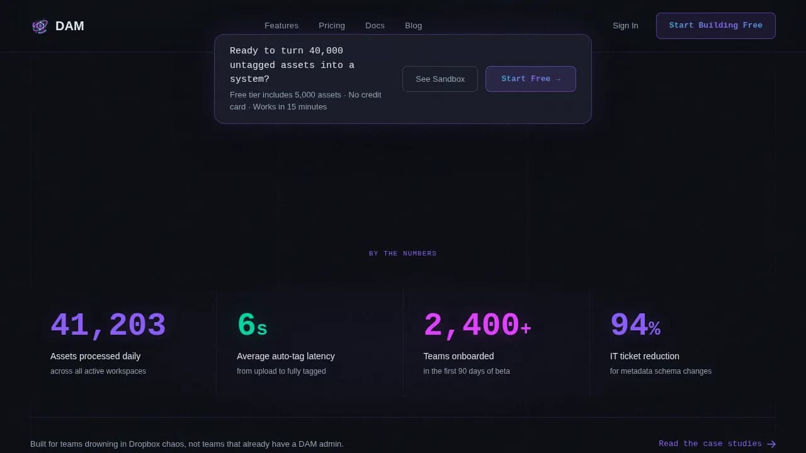The image size is (806, 453).
Task: Navigate to the Docs section
Action: pyautogui.click(x=375, y=25)
